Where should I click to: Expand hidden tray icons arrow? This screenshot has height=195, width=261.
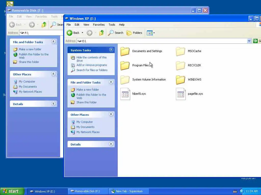242,191
